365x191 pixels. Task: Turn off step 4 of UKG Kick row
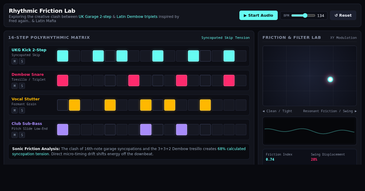[98, 56]
